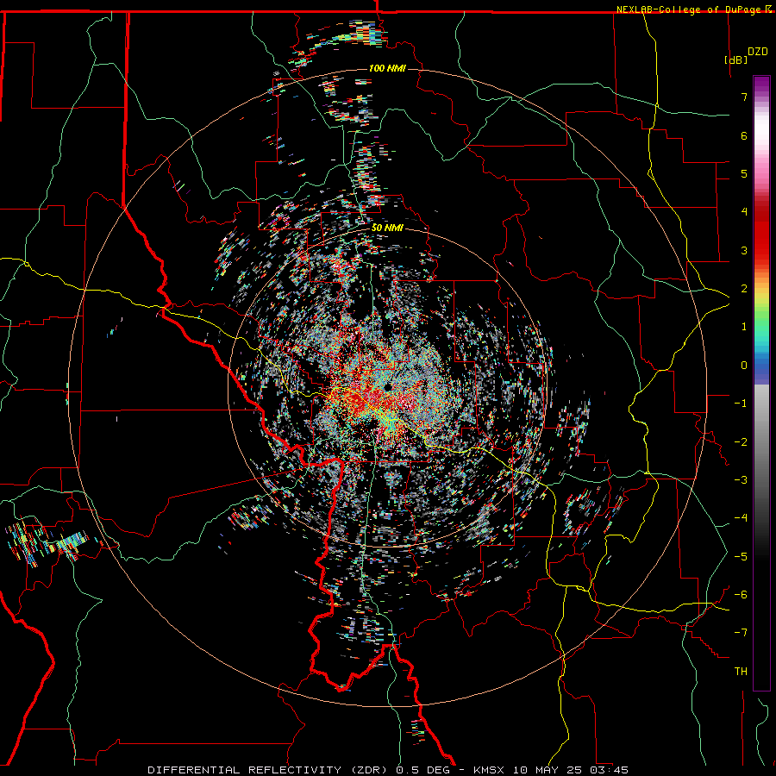Click the 0.5 DEG elevation text
The image size is (776, 776).
[422, 770]
